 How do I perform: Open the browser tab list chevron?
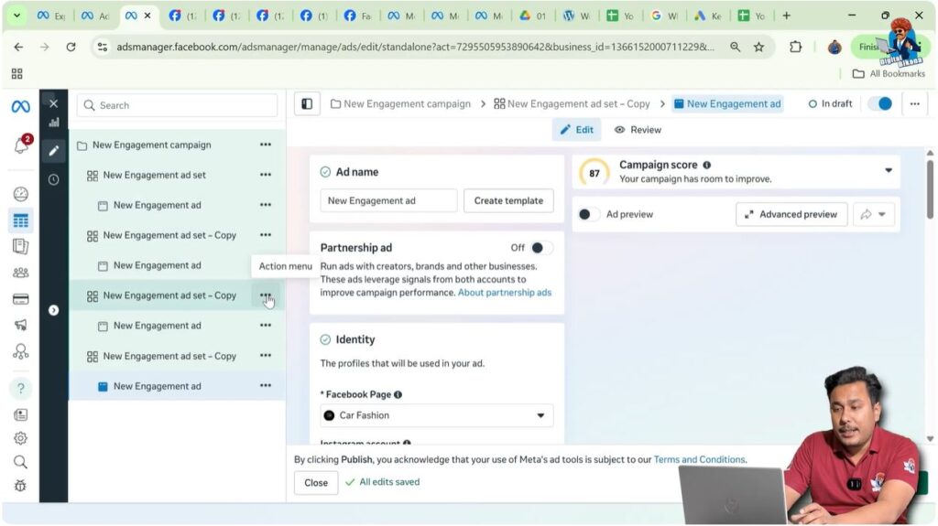tap(16, 16)
